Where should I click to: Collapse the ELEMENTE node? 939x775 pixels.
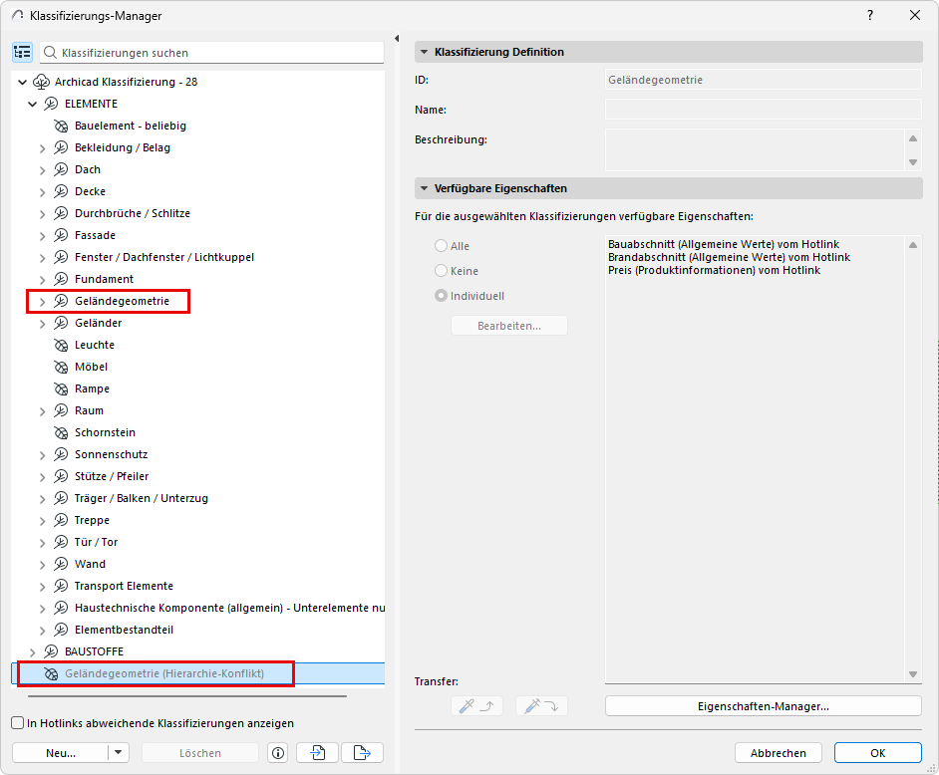(x=32, y=105)
